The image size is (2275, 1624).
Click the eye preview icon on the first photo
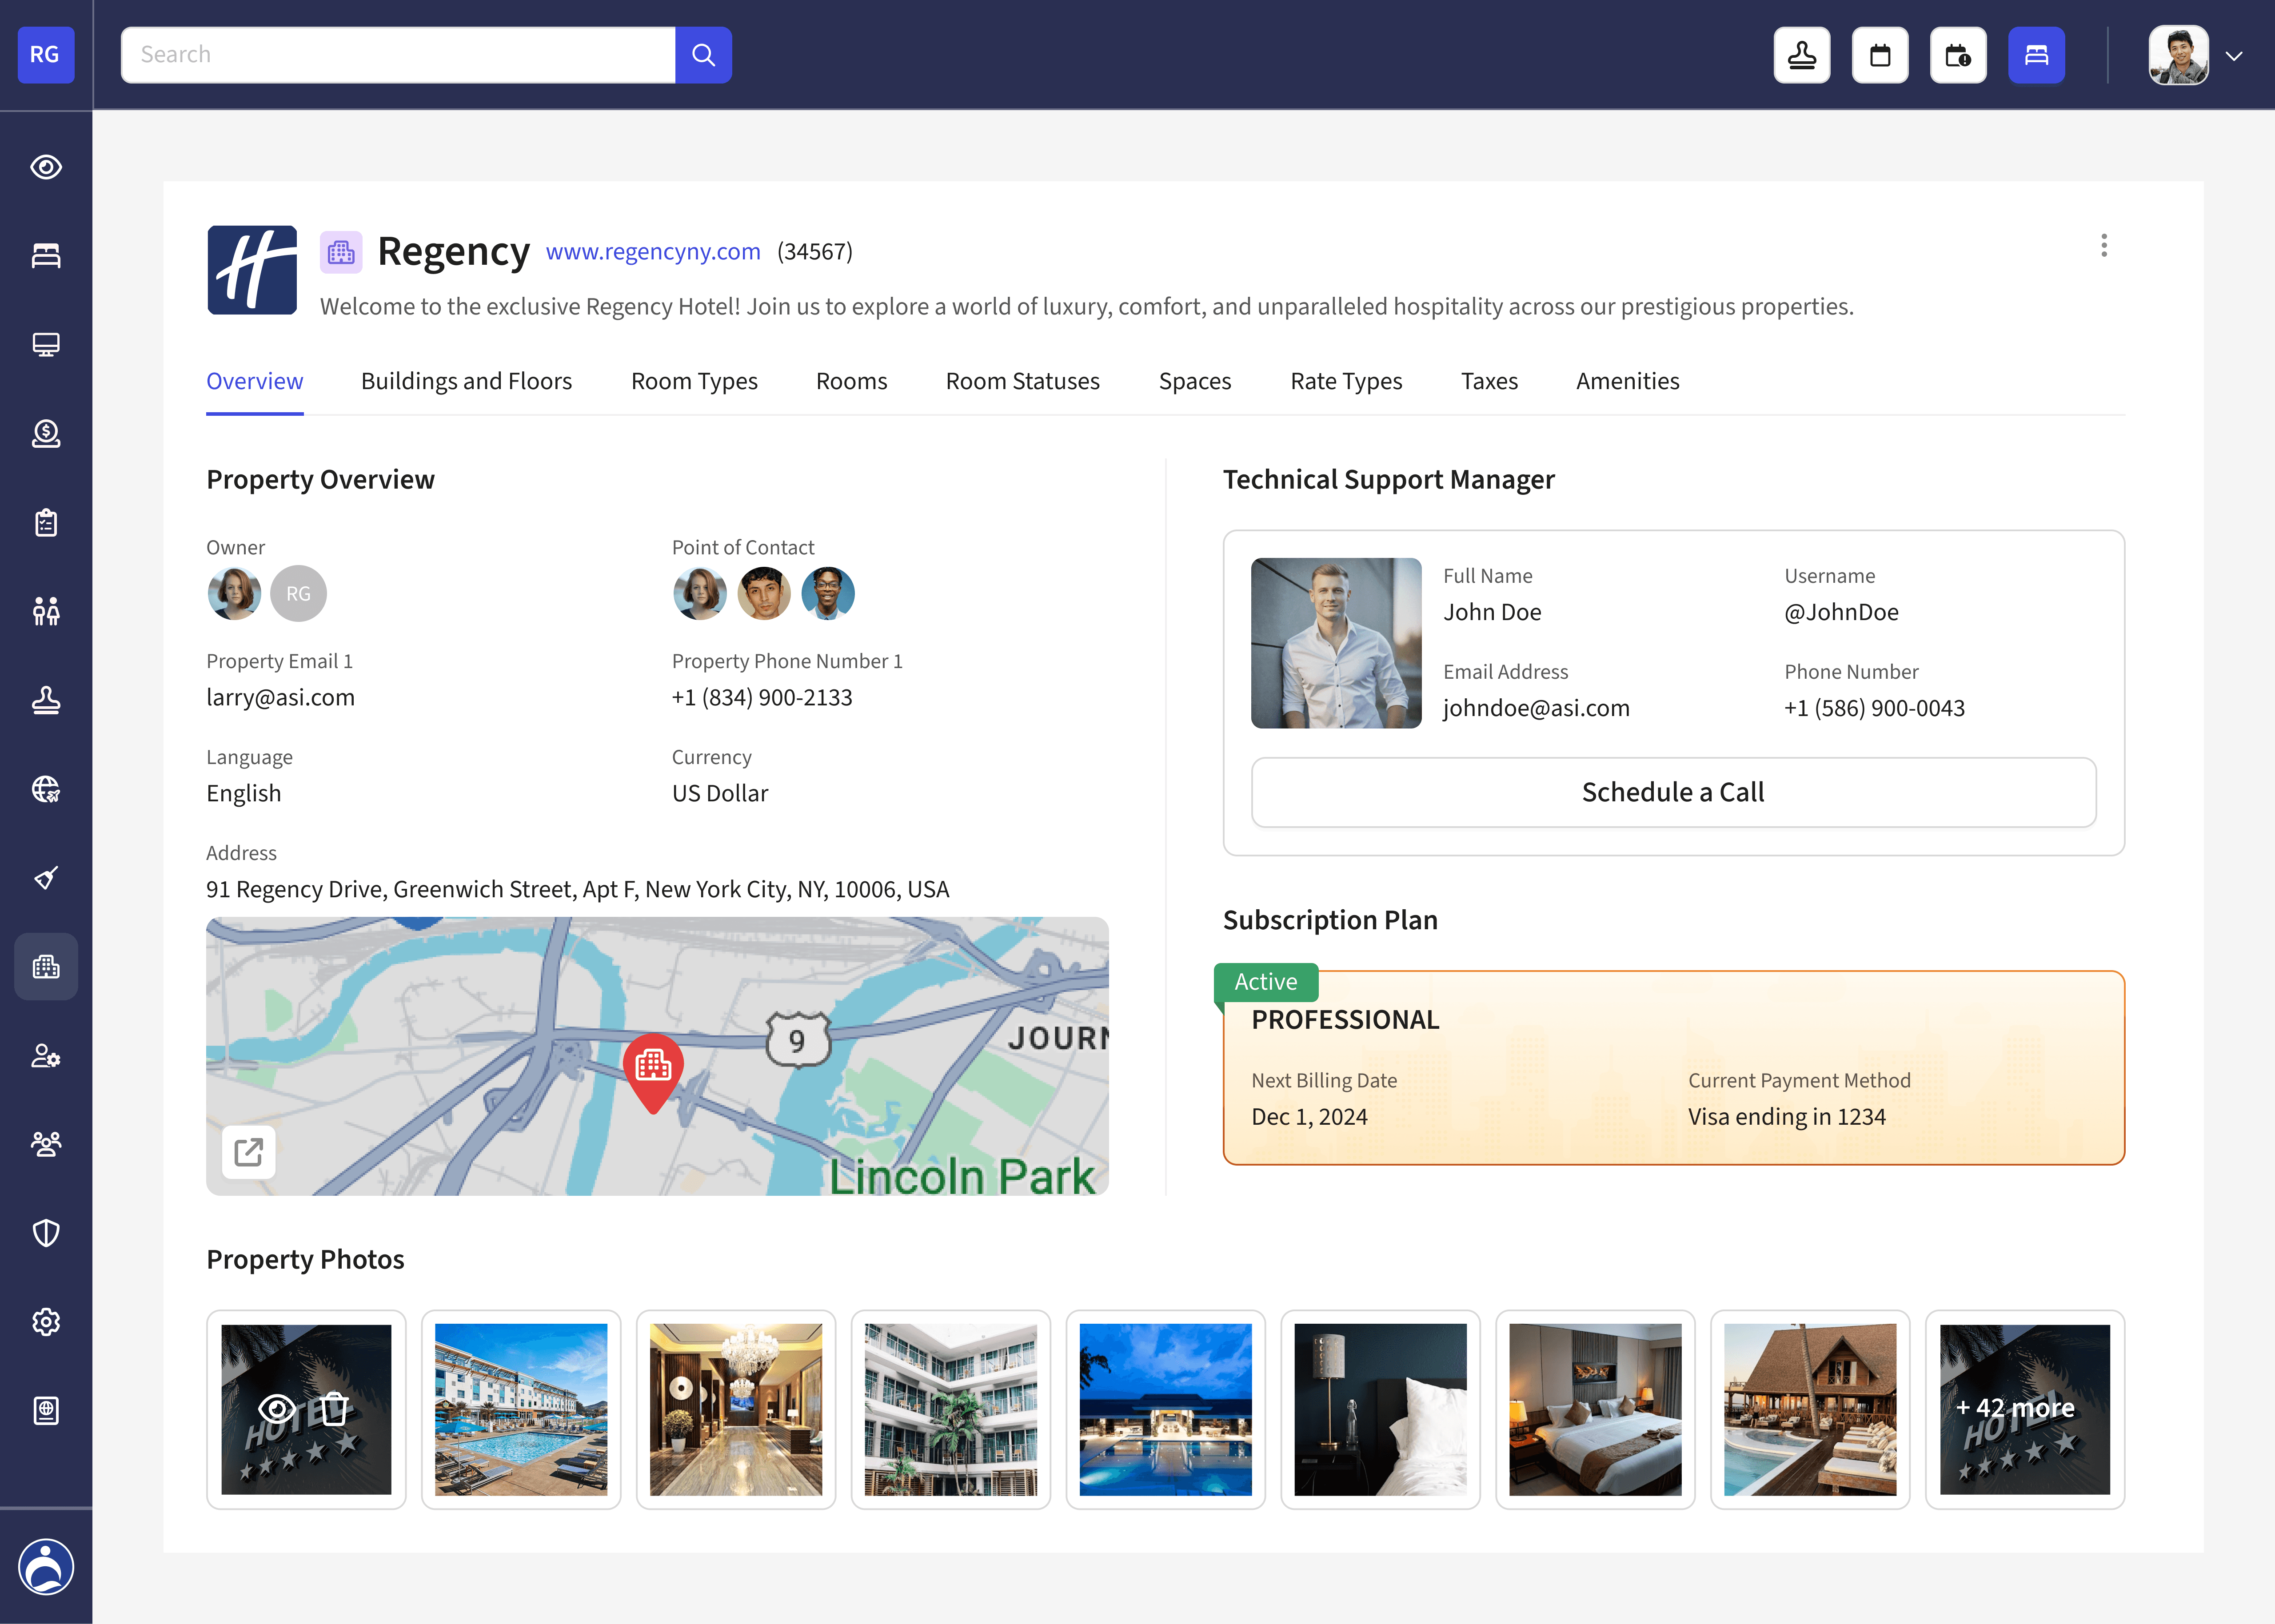(x=277, y=1409)
